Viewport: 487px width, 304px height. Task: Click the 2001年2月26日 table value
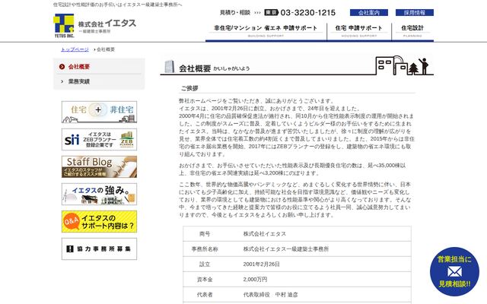pos(261,264)
